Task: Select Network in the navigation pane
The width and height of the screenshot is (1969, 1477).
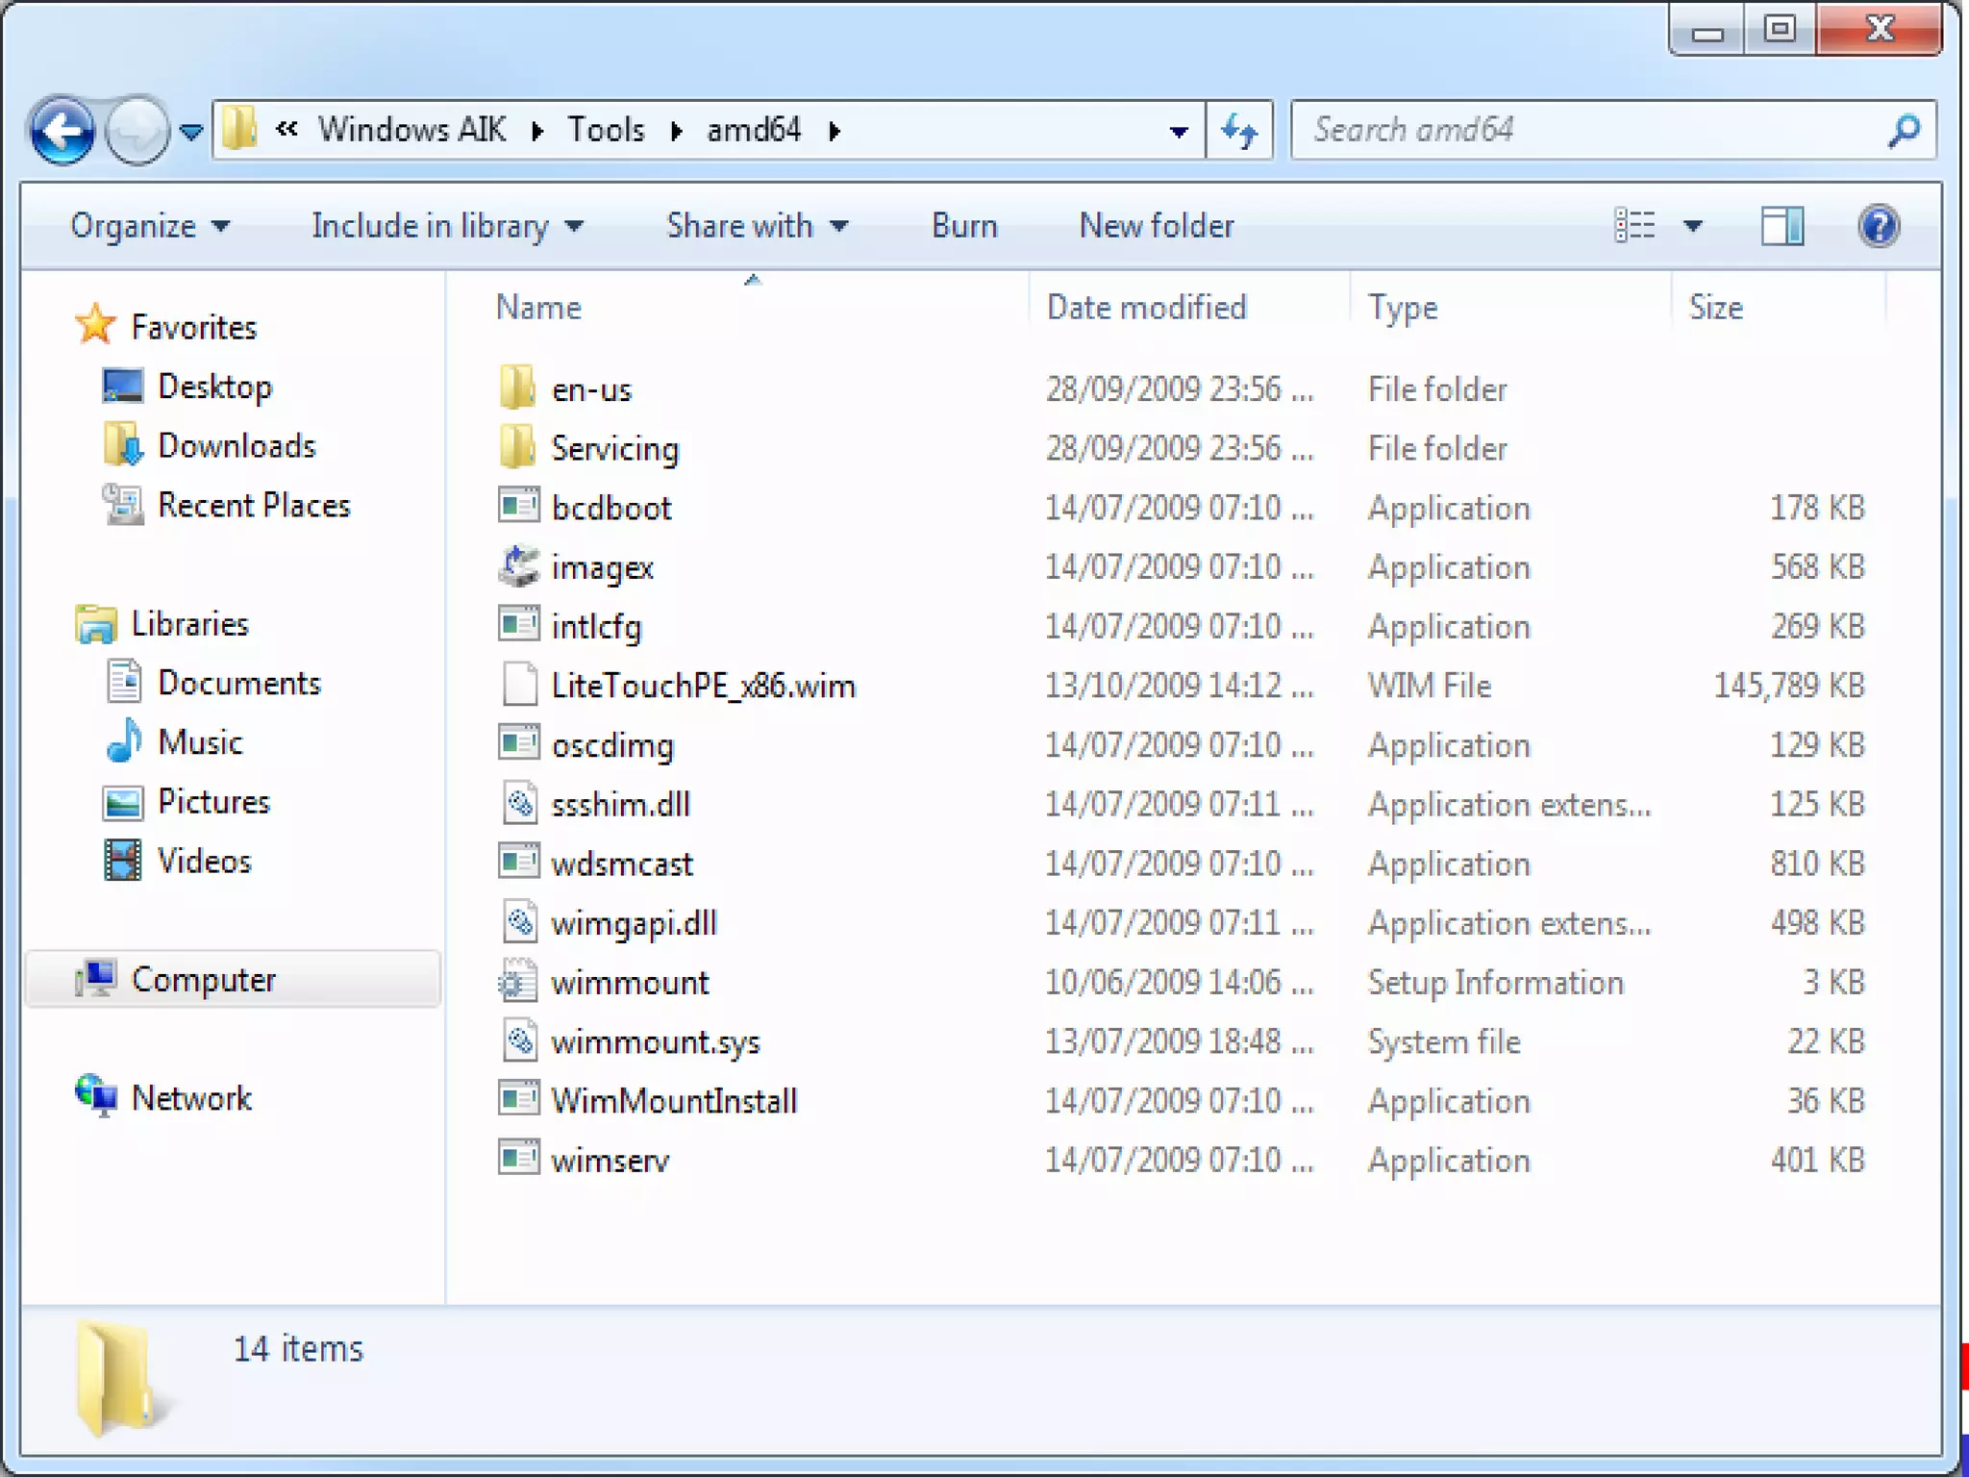Action: pyautogui.click(x=191, y=1098)
